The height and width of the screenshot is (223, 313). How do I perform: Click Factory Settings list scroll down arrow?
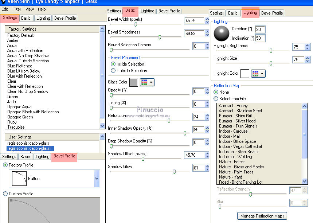coord(102,126)
